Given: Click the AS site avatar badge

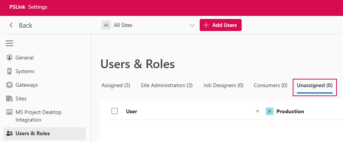Looking at the screenshot, I should pyautogui.click(x=106, y=25).
